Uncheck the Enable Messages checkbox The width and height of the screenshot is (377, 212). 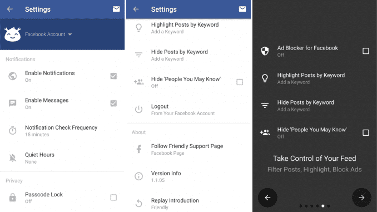point(113,103)
